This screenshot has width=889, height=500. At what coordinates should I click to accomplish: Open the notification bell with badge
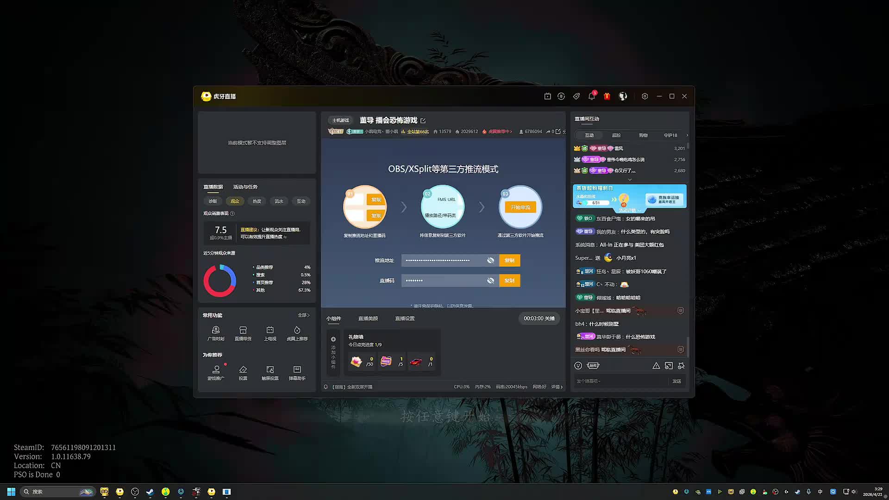coord(591,96)
